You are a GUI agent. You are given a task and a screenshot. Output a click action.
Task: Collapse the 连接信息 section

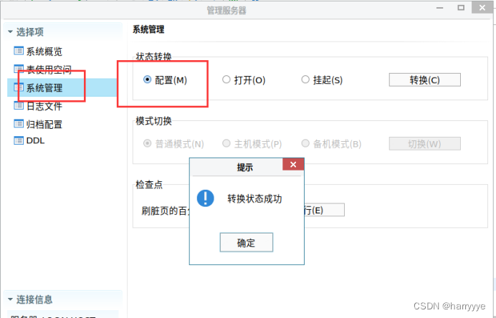tap(10, 299)
